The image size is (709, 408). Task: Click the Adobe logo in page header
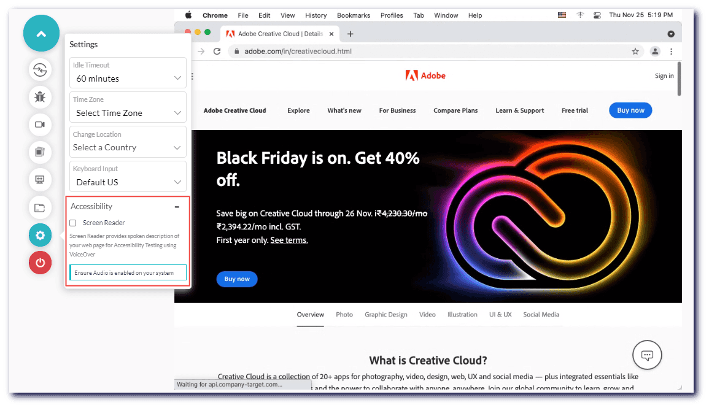click(x=425, y=75)
